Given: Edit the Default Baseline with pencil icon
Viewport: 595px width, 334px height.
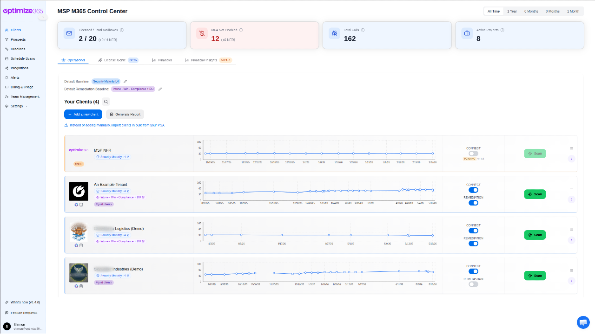Looking at the screenshot, I should (x=125, y=81).
